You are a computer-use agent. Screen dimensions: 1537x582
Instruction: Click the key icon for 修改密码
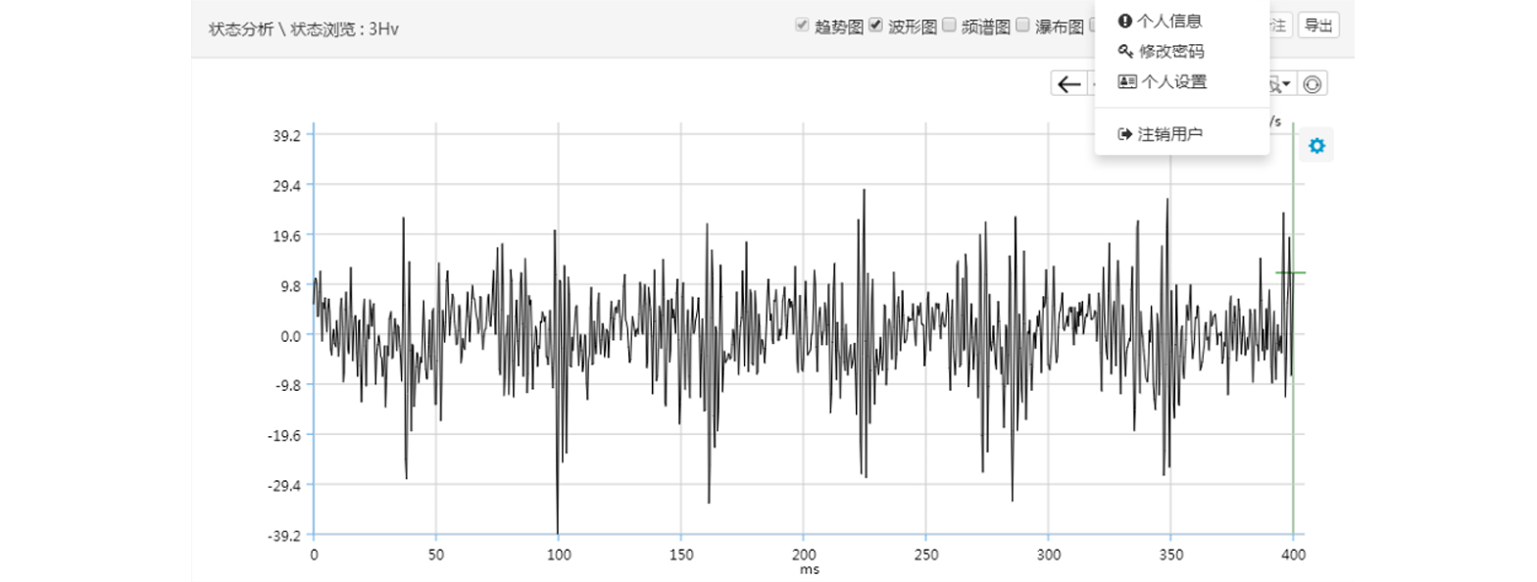[1125, 52]
